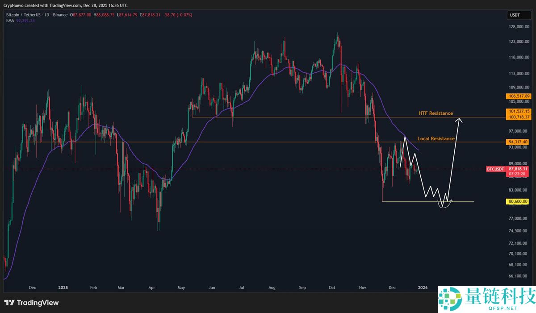Click the yellow 80,600 support line
536x313 pixels.
point(428,201)
